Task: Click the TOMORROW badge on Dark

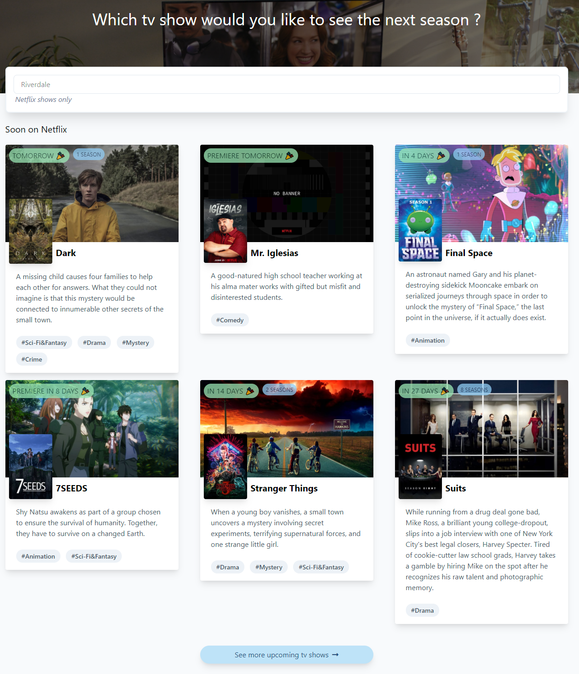Action: pyautogui.click(x=39, y=156)
